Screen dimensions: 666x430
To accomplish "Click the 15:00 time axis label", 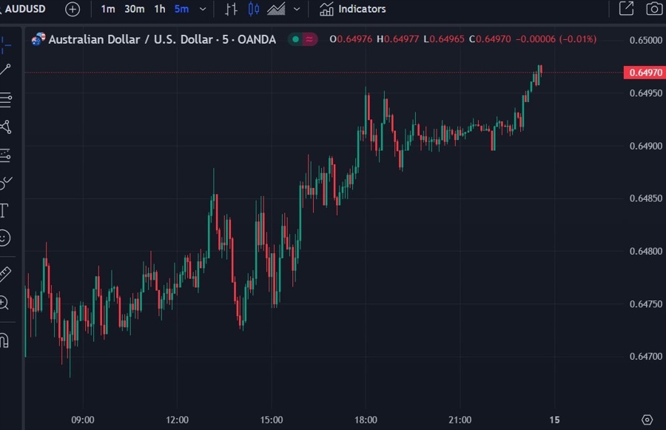I will pos(272,420).
